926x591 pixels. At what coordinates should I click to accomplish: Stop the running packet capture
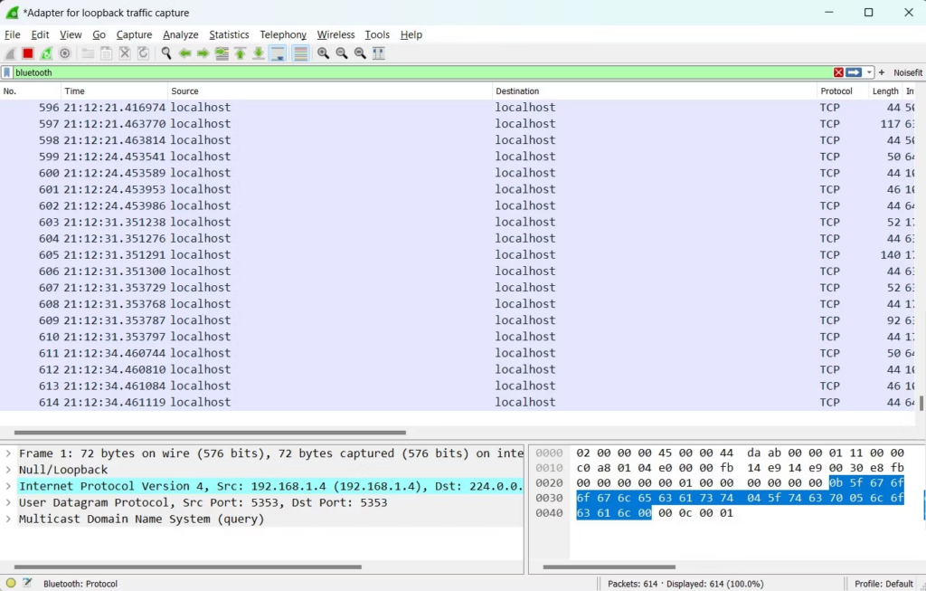pyautogui.click(x=27, y=53)
